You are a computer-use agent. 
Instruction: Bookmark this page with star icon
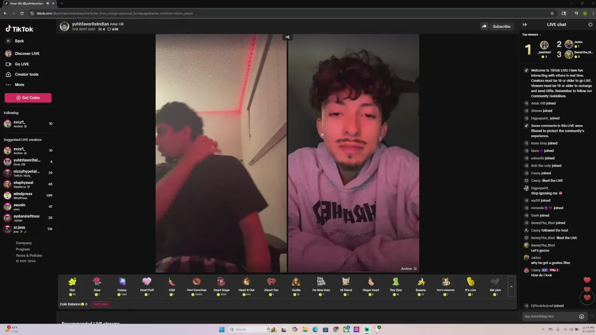[552, 13]
